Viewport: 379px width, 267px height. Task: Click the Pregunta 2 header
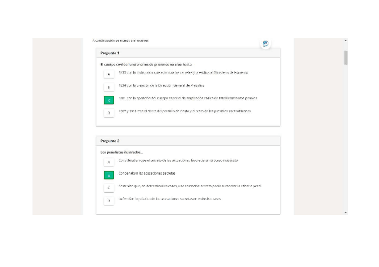coord(110,141)
